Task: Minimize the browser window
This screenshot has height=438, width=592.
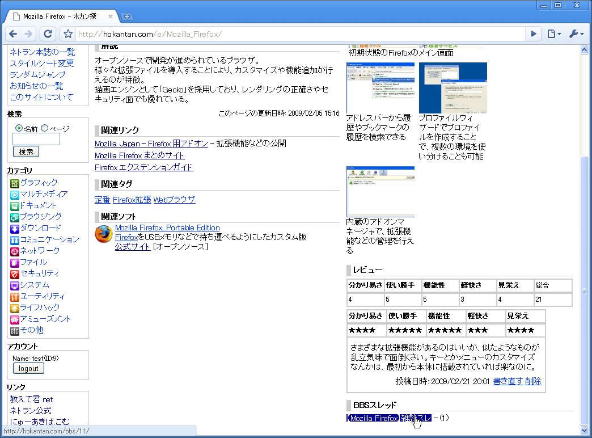Action: coord(544,5)
